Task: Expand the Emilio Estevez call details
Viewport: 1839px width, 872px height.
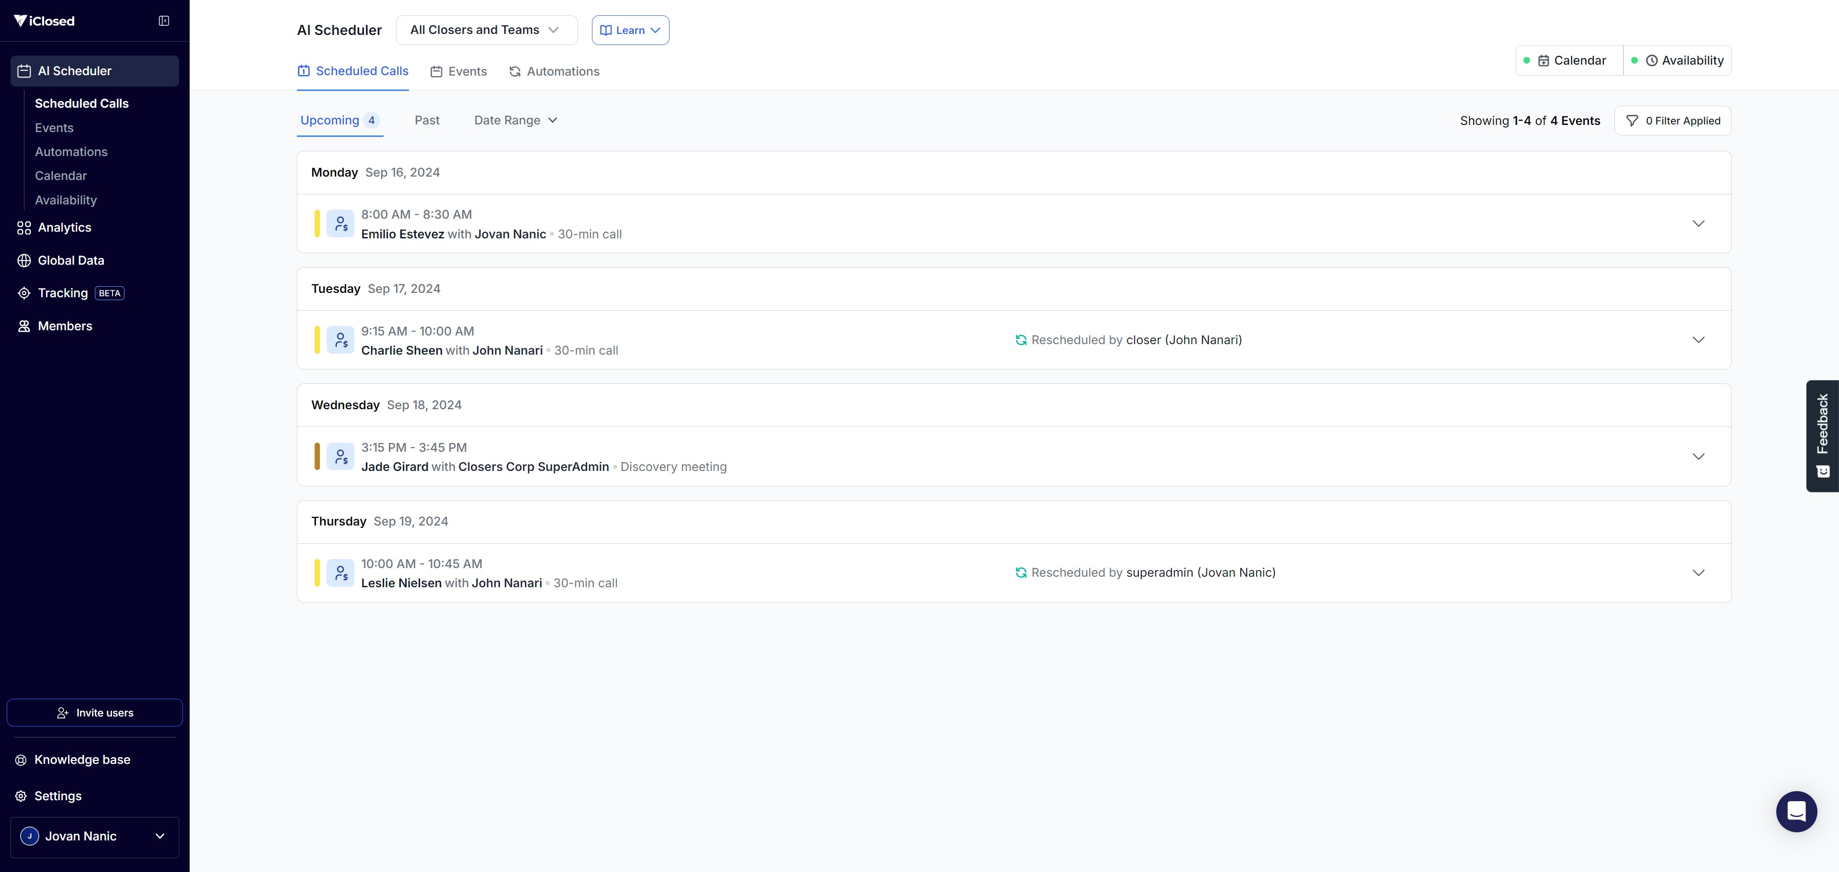Action: pyautogui.click(x=1698, y=224)
